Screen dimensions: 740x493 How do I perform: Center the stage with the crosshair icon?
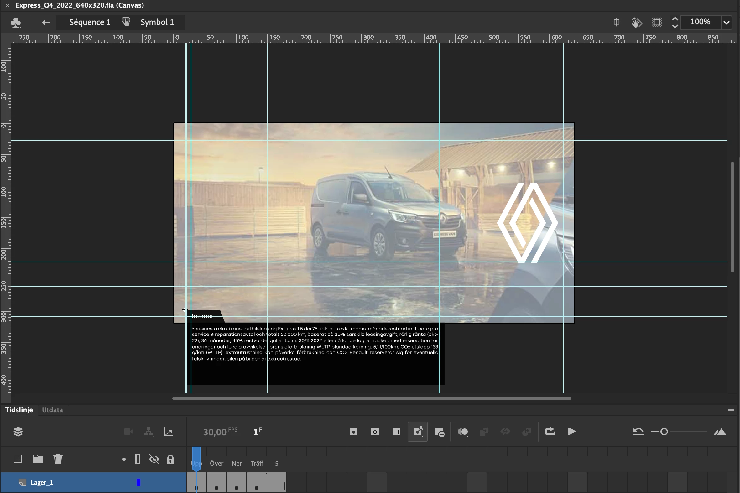click(x=616, y=22)
